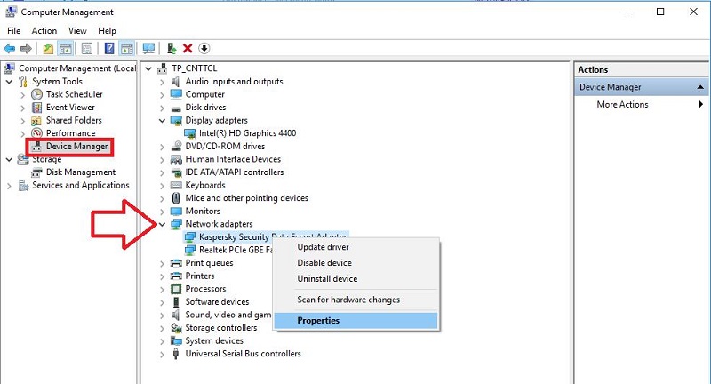This screenshot has width=711, height=384.
Task: Expand the Software devices category
Action: click(x=162, y=302)
